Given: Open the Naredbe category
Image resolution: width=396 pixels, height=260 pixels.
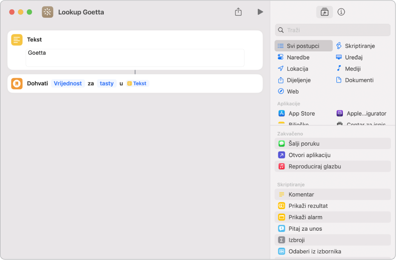Looking at the screenshot, I should click(293, 57).
